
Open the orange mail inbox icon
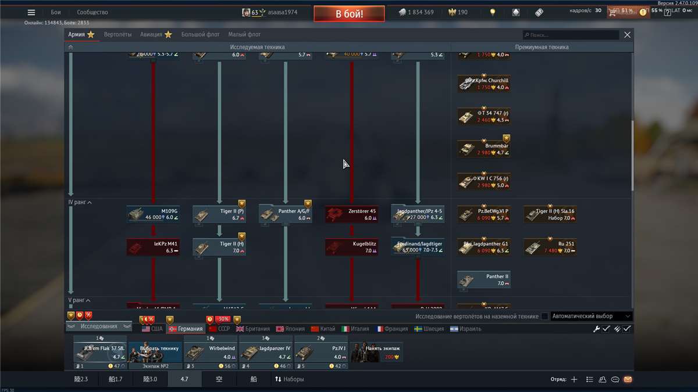point(628,379)
